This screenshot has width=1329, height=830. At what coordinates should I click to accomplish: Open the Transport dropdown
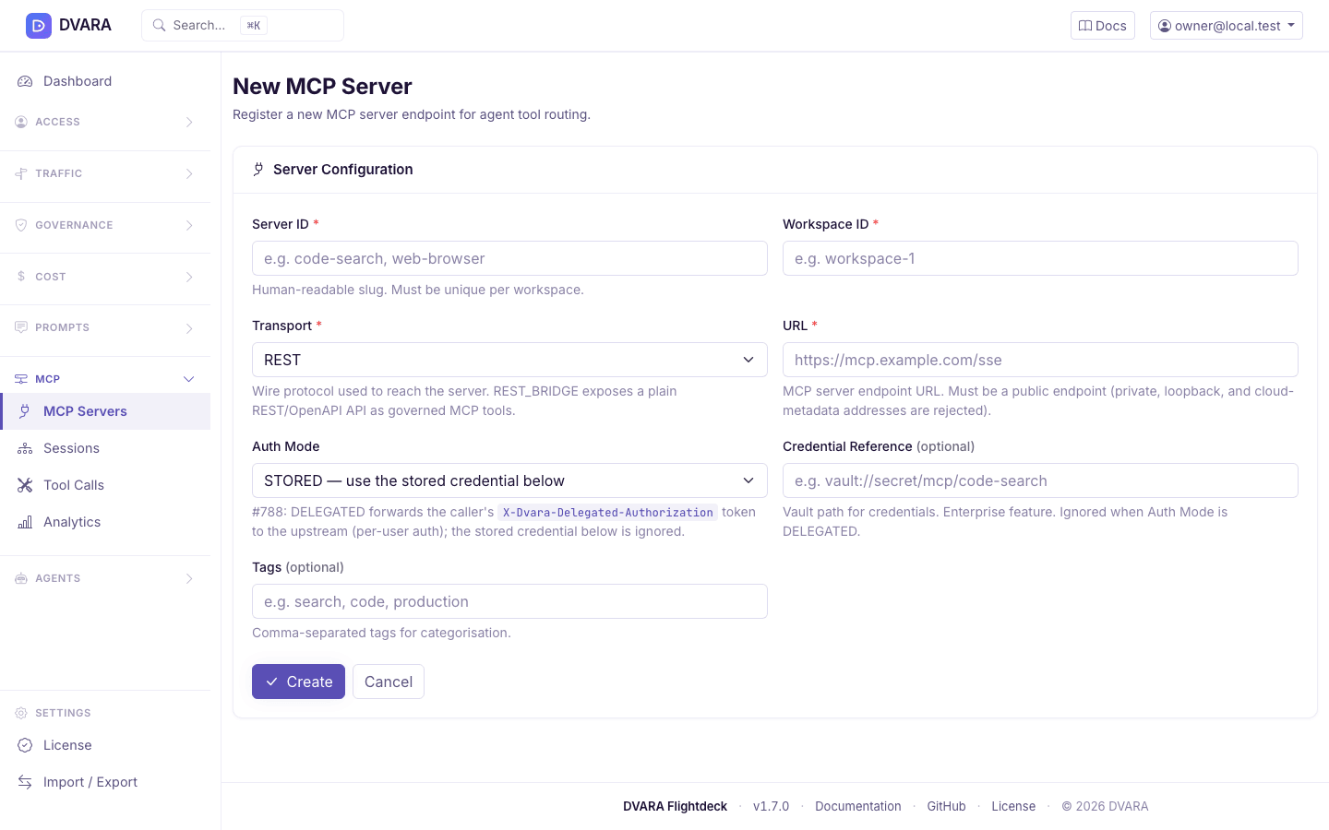tap(509, 360)
